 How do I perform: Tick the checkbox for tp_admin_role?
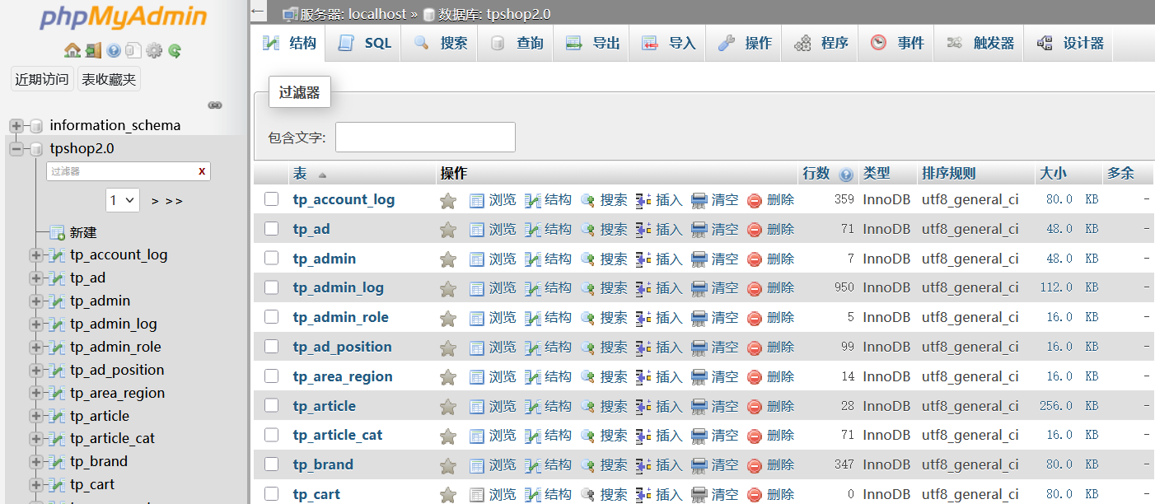pyautogui.click(x=271, y=317)
